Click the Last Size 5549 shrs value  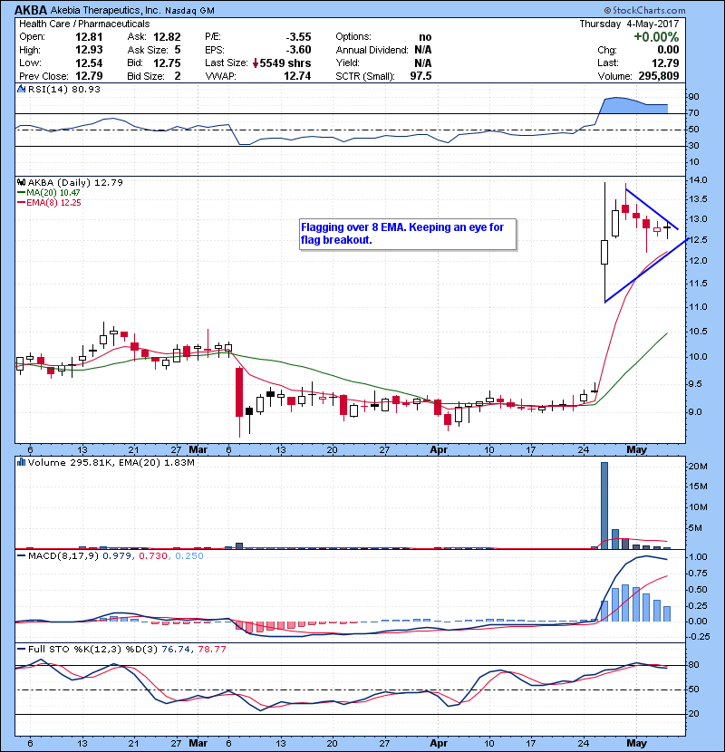click(x=285, y=63)
